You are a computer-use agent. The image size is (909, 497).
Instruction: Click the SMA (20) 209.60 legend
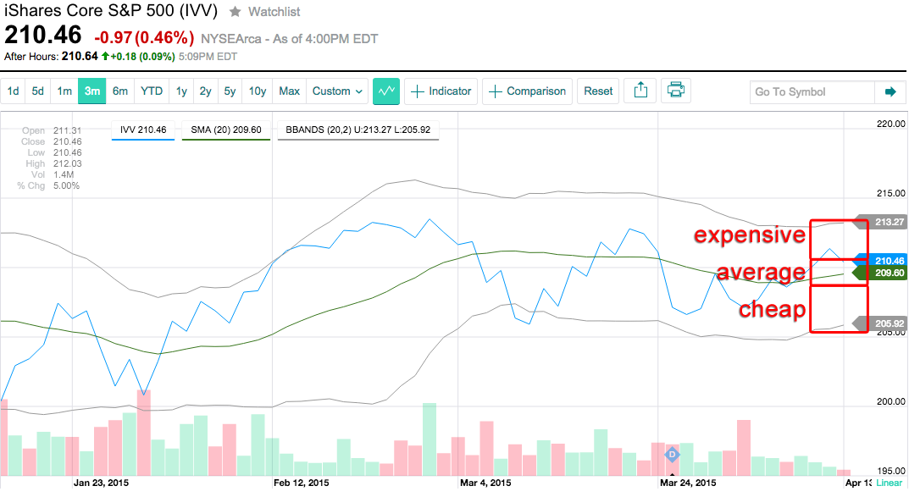pyautogui.click(x=226, y=130)
